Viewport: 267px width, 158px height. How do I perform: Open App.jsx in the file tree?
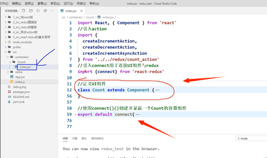[20, 77]
